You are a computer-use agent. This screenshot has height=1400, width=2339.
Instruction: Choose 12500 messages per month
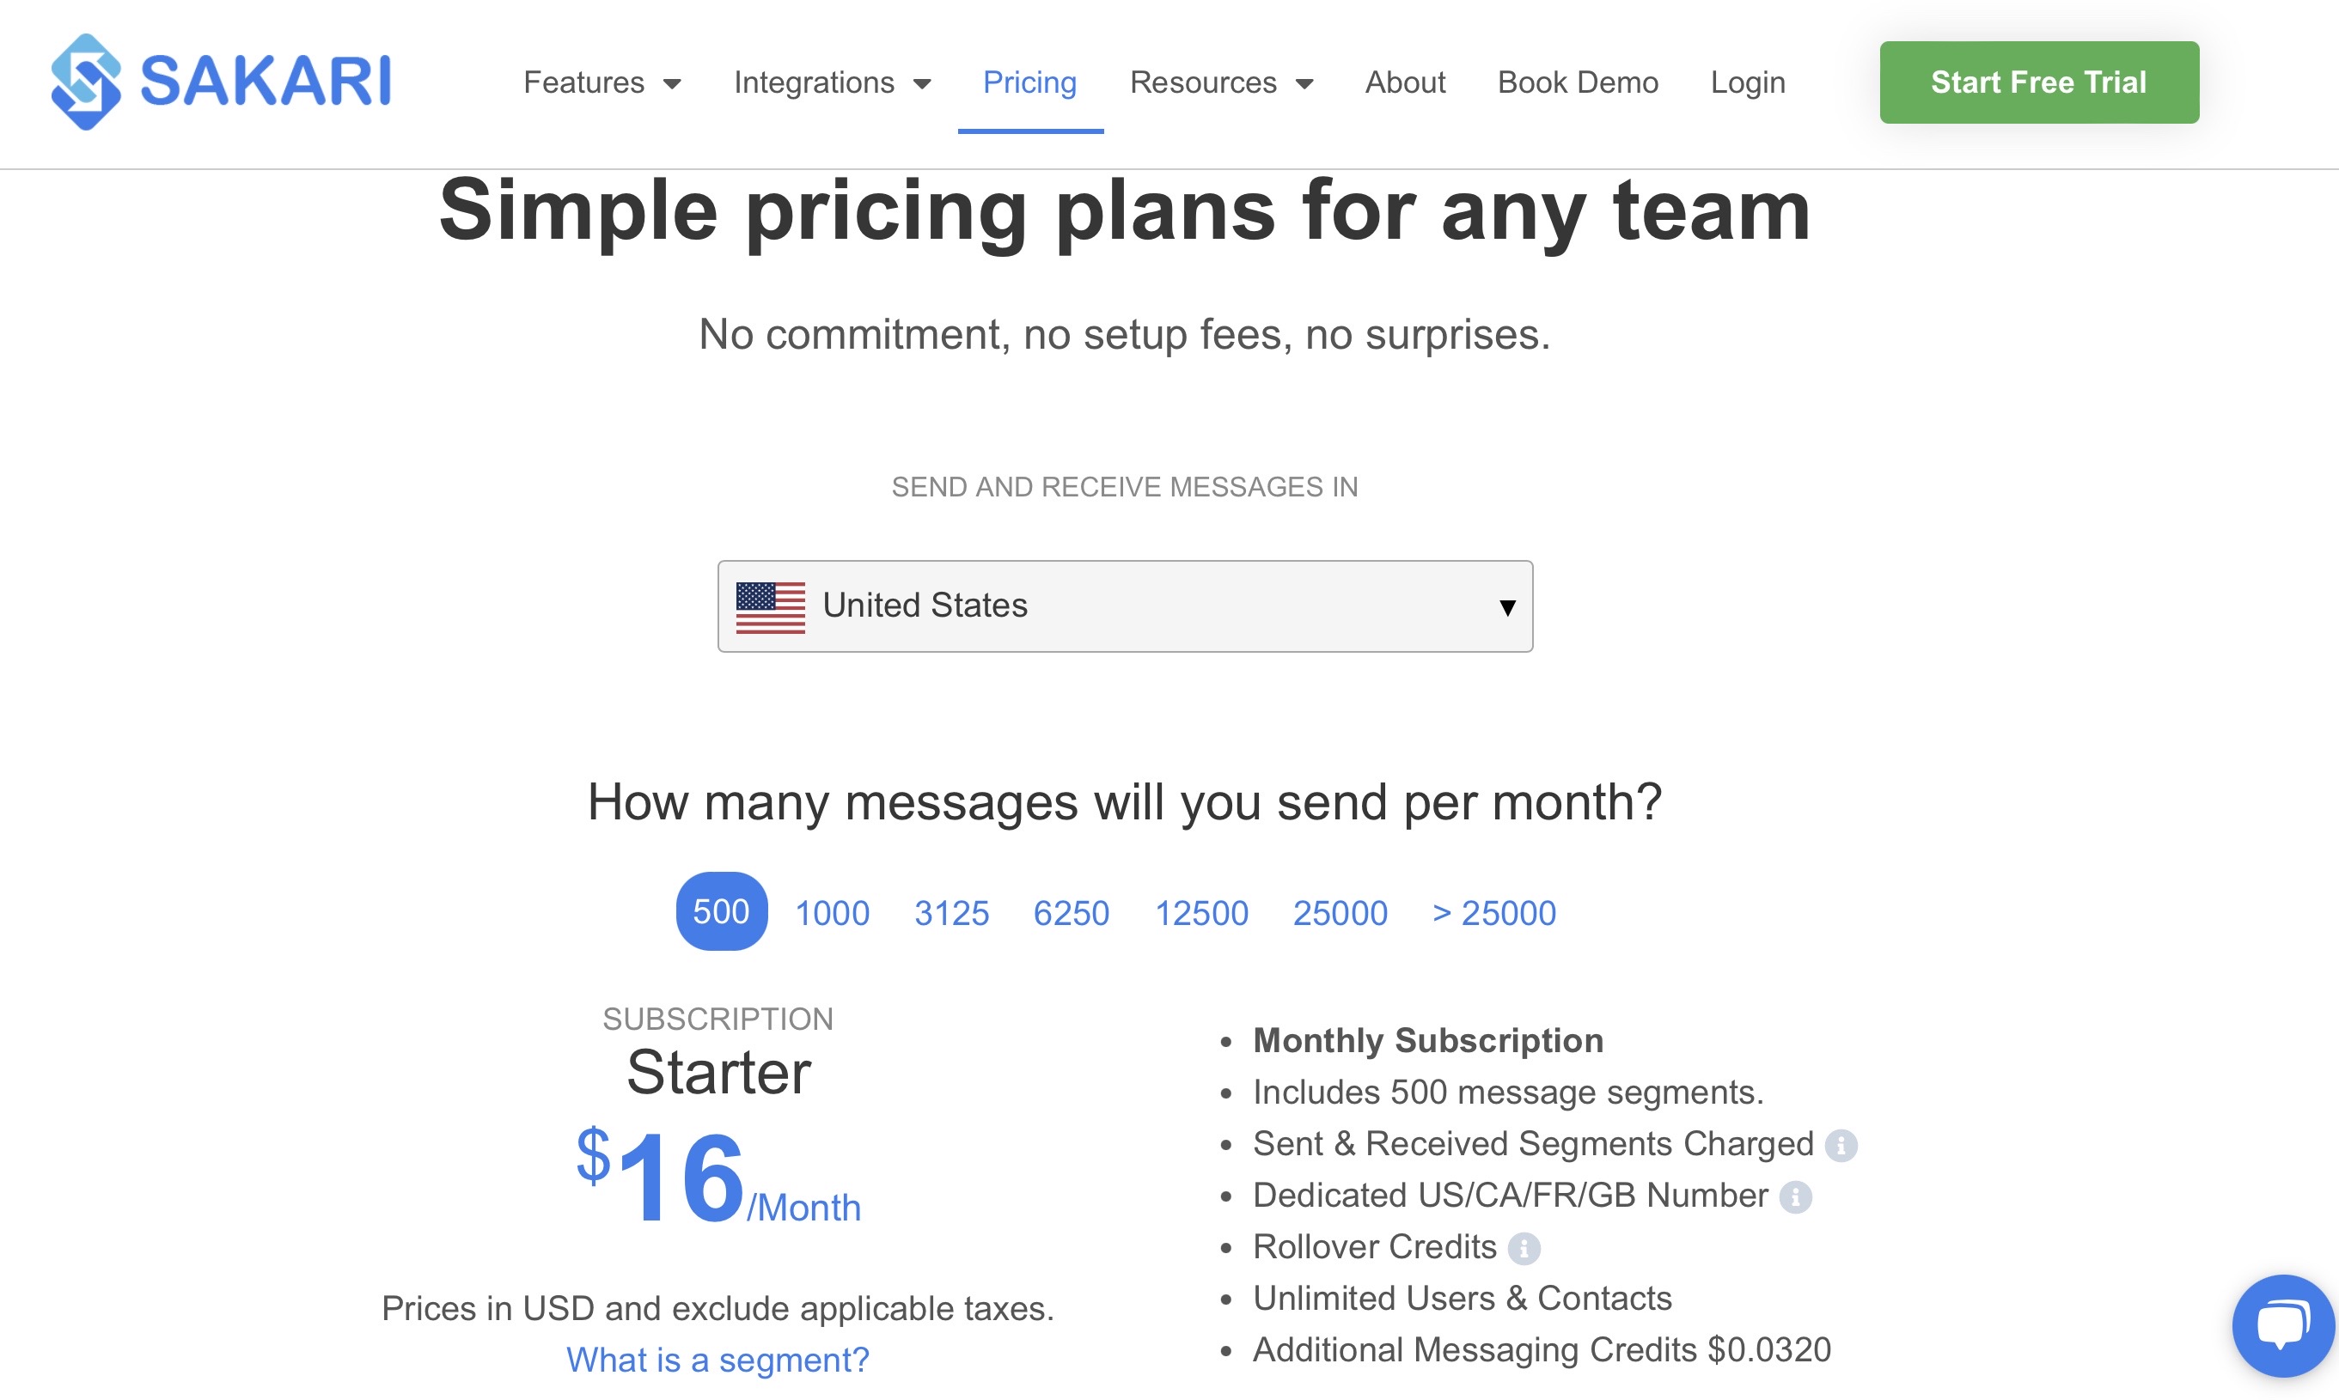[x=1202, y=913]
